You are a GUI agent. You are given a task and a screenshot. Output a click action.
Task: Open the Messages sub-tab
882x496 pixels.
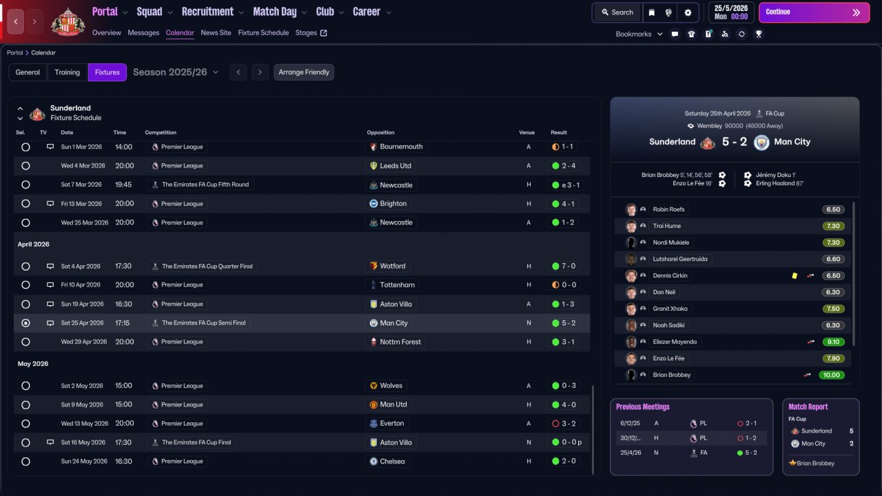point(143,33)
